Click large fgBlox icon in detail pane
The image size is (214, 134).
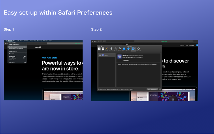[x=119, y=57]
